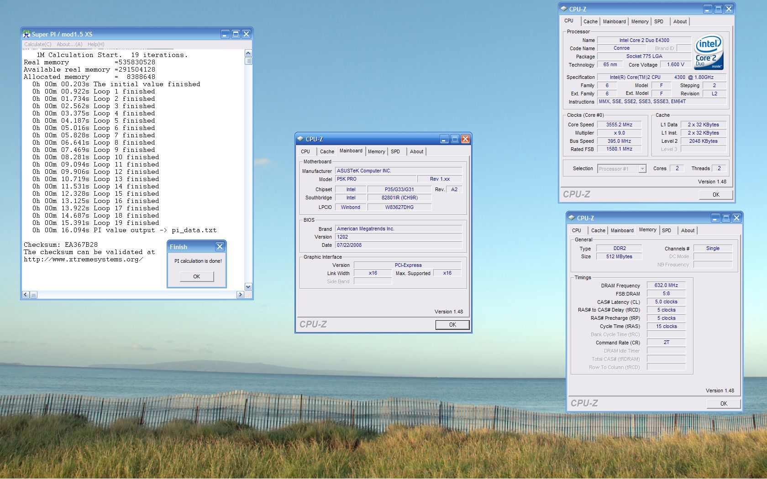Image resolution: width=767 pixels, height=479 pixels.
Task: Select Memory tab in bottom-right CPU-Z window
Action: (x=648, y=229)
